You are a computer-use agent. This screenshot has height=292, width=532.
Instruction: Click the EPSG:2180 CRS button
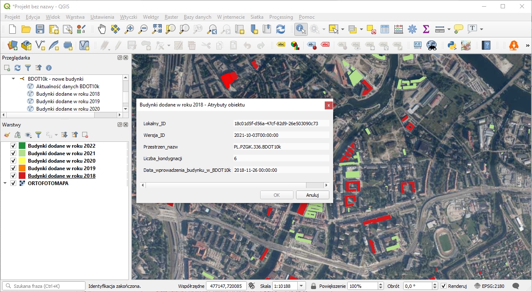tap(489, 286)
